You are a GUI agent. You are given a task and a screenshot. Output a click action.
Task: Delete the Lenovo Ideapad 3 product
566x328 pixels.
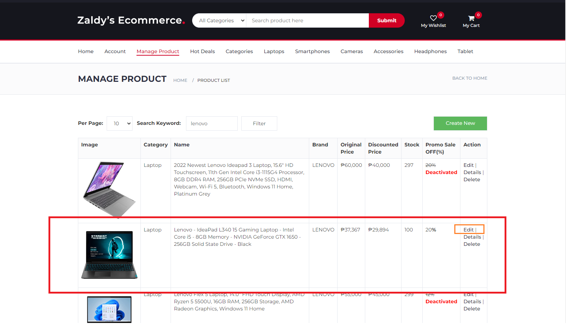[x=472, y=179]
